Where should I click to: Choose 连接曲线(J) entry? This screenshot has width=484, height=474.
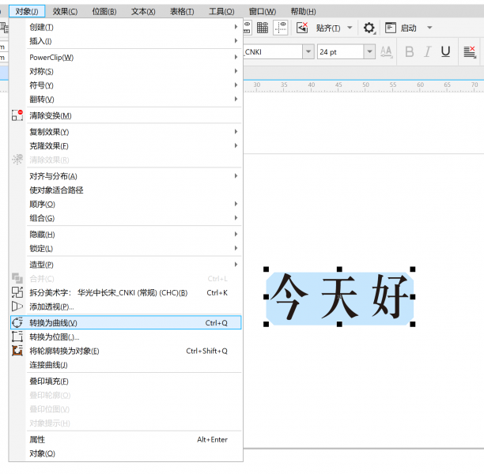click(x=134, y=365)
